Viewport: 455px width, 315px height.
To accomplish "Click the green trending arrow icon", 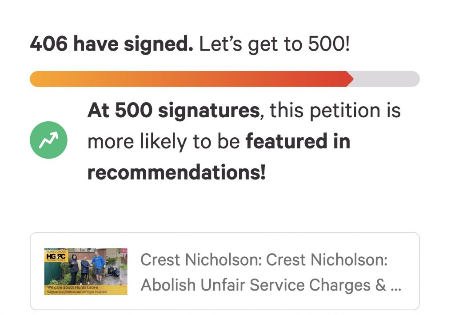I will [x=48, y=140].
